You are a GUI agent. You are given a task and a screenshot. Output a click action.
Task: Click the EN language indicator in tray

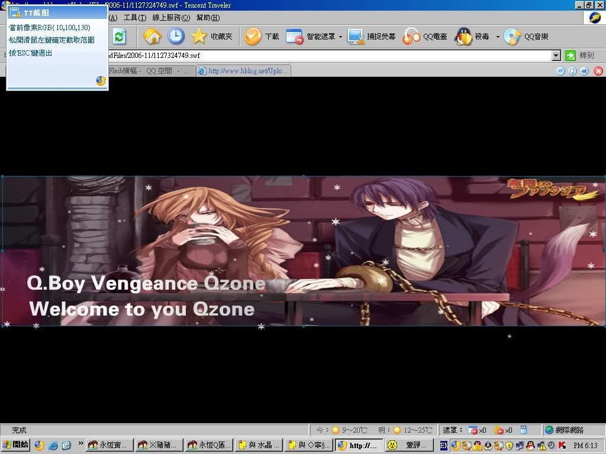[x=444, y=446]
